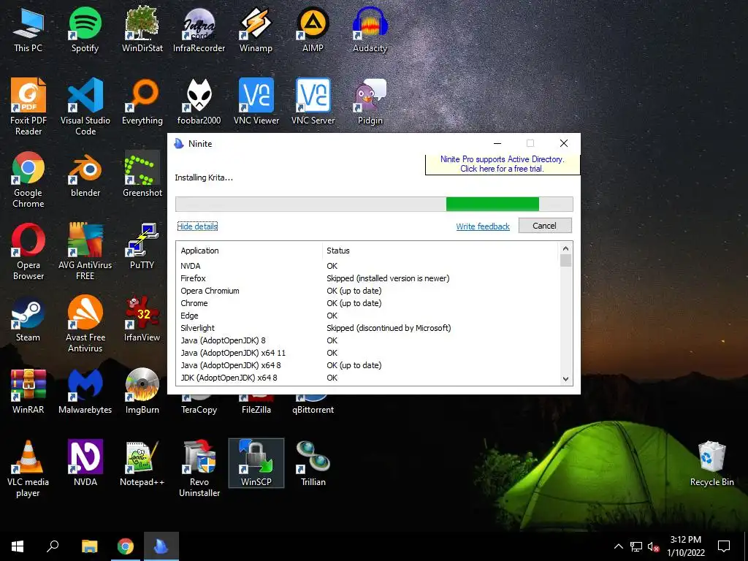Select the NVDA desktop shortcut
Image resolution: width=748 pixels, height=561 pixels.
(x=85, y=464)
